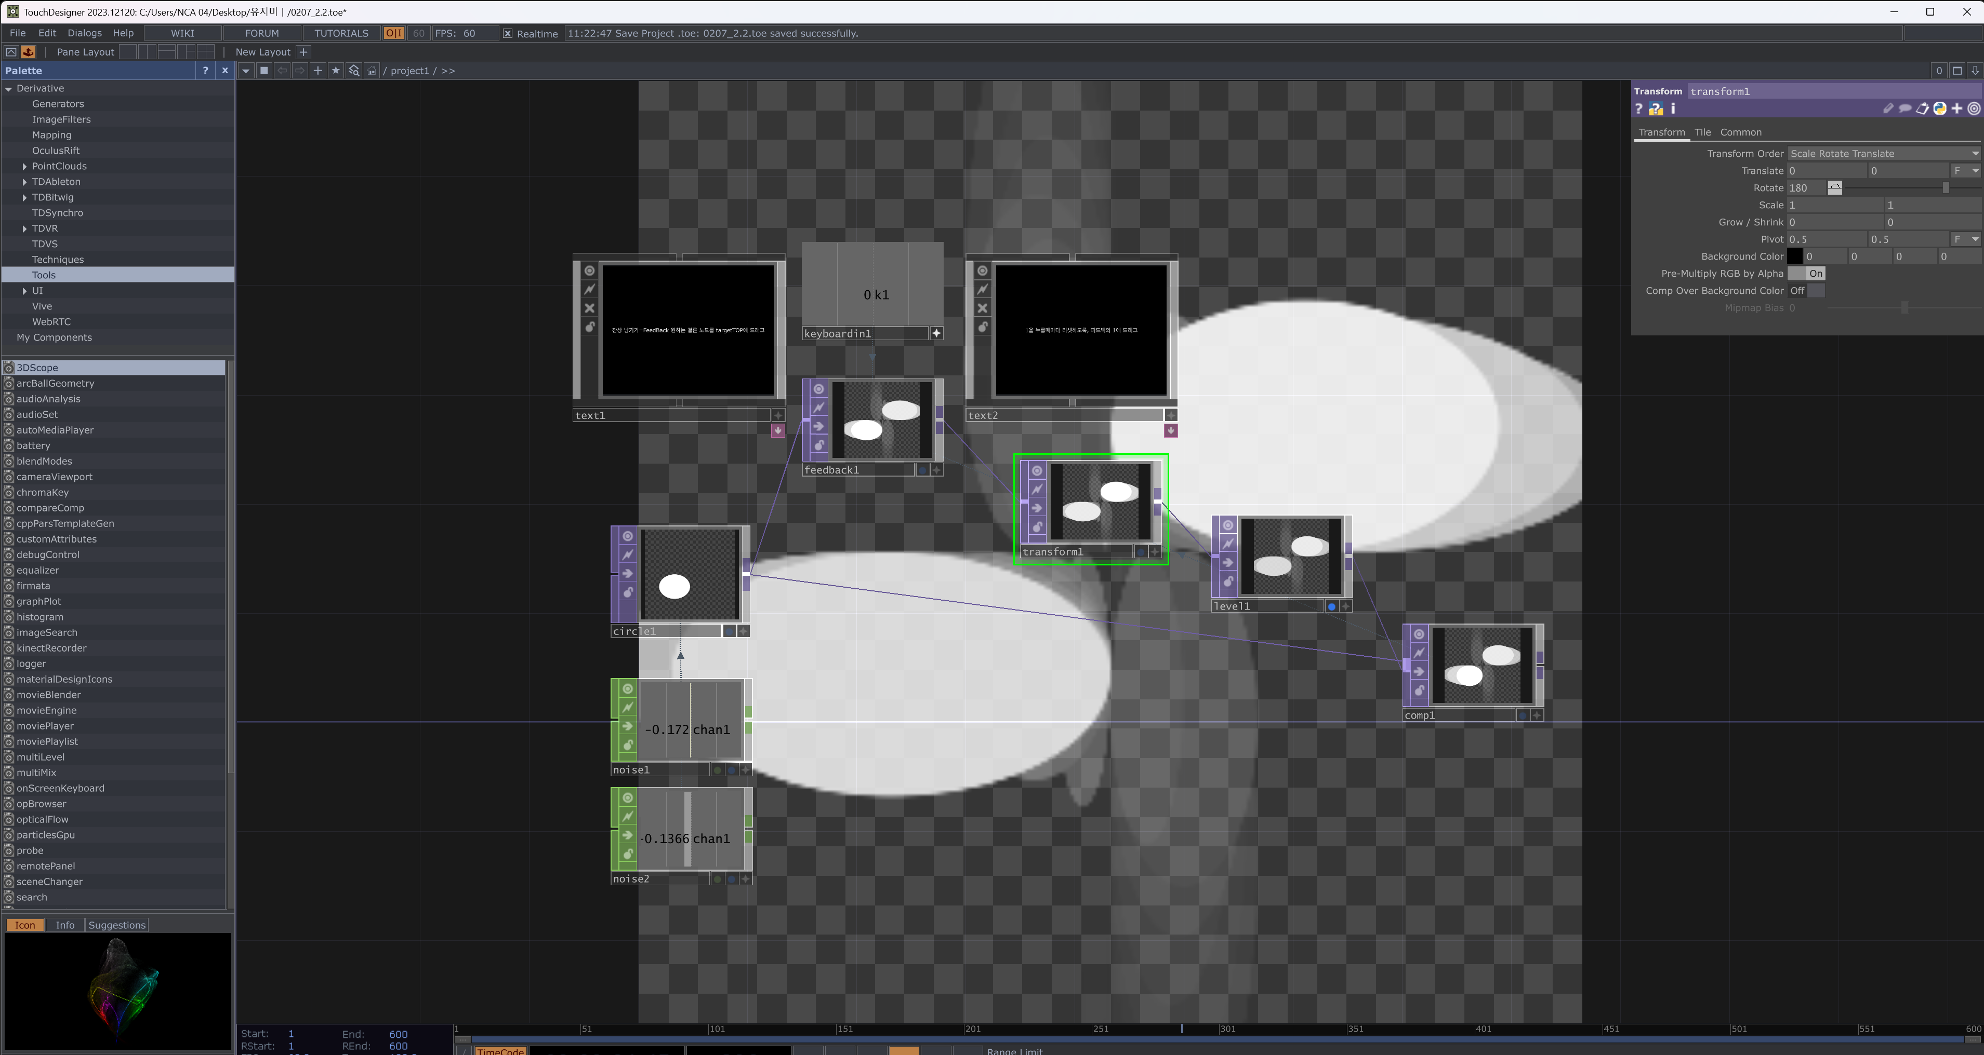The height and width of the screenshot is (1055, 1984).
Task: Toggle the Realtime checkbox
Action: pos(508,33)
